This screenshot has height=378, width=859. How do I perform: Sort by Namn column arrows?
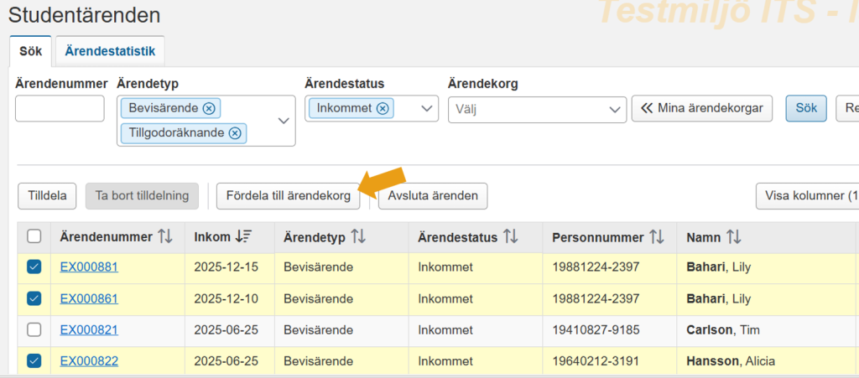pyautogui.click(x=733, y=237)
